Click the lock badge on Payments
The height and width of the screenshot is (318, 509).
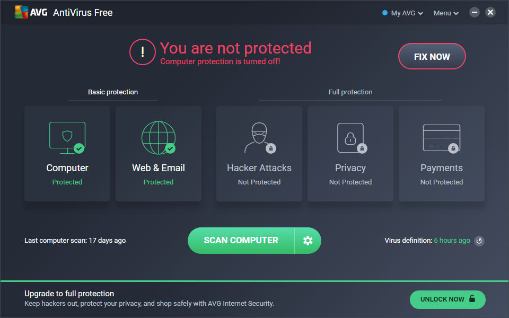[453, 148]
